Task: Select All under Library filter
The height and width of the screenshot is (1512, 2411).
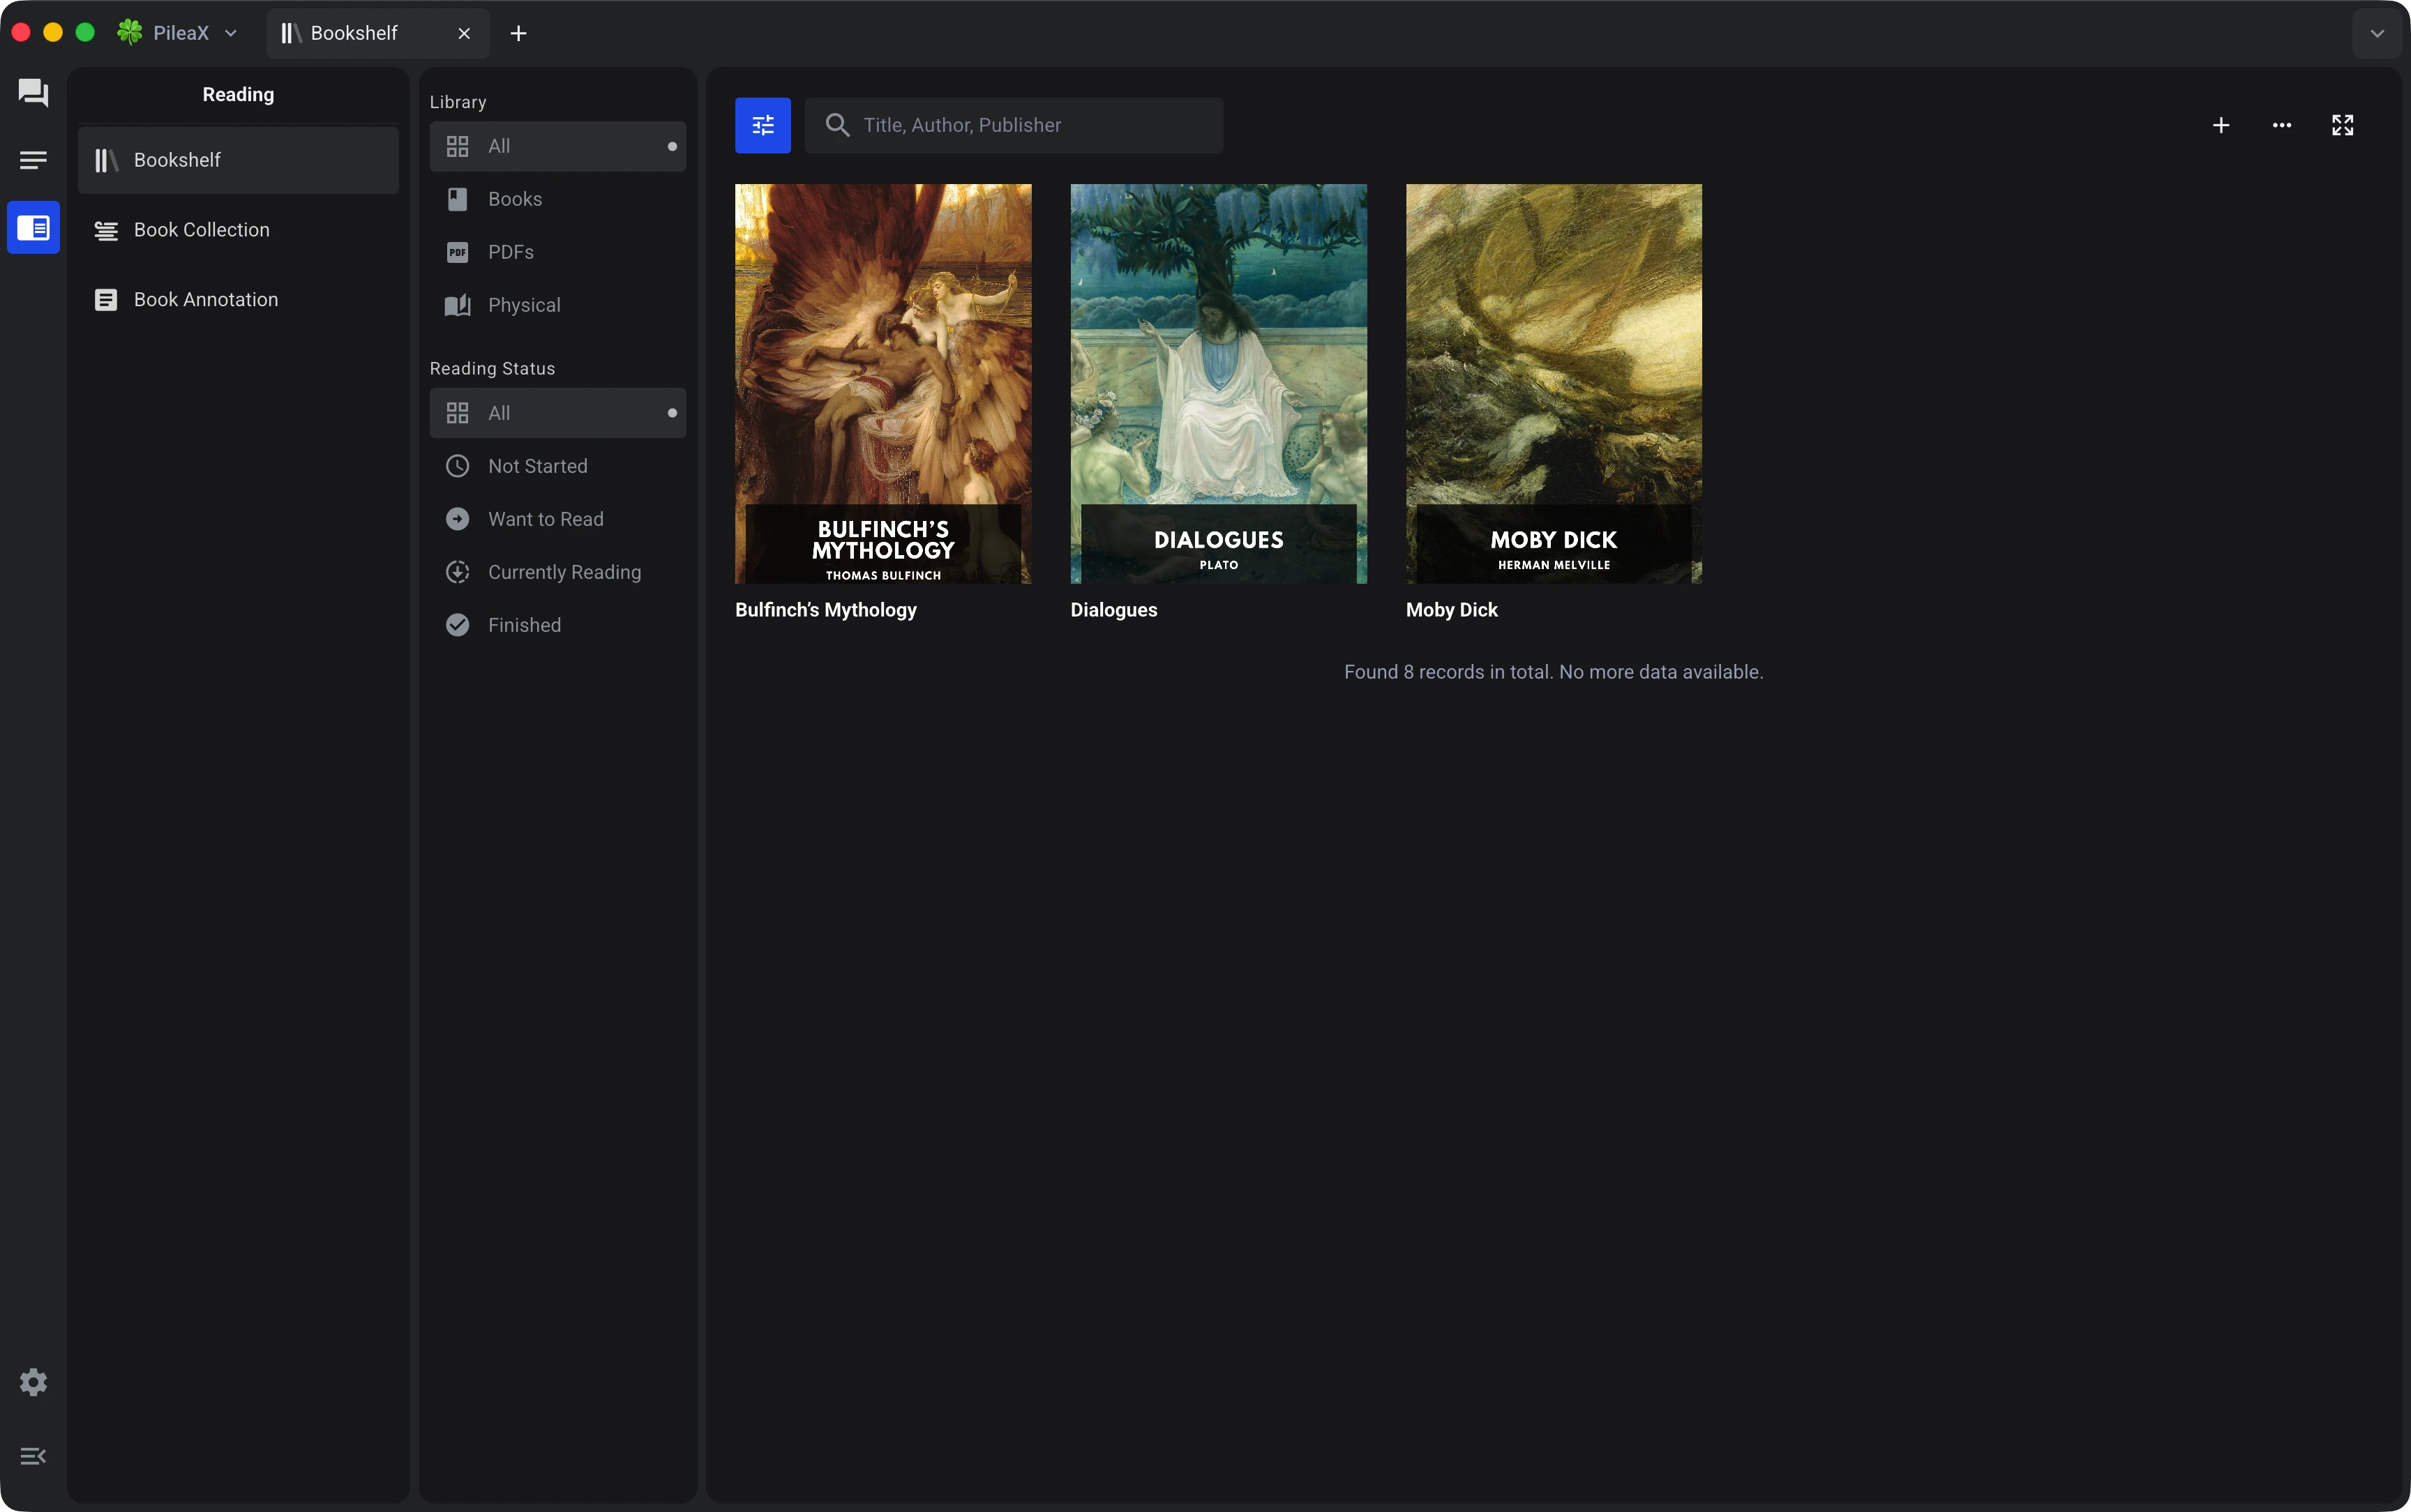Action: point(558,146)
